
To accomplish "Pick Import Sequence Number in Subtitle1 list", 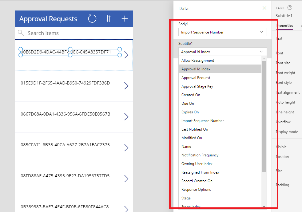I will (220, 121).
